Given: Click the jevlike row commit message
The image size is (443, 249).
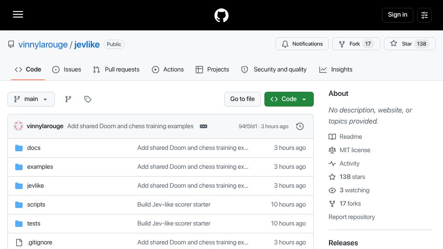Looking at the screenshot, I should click(x=193, y=186).
